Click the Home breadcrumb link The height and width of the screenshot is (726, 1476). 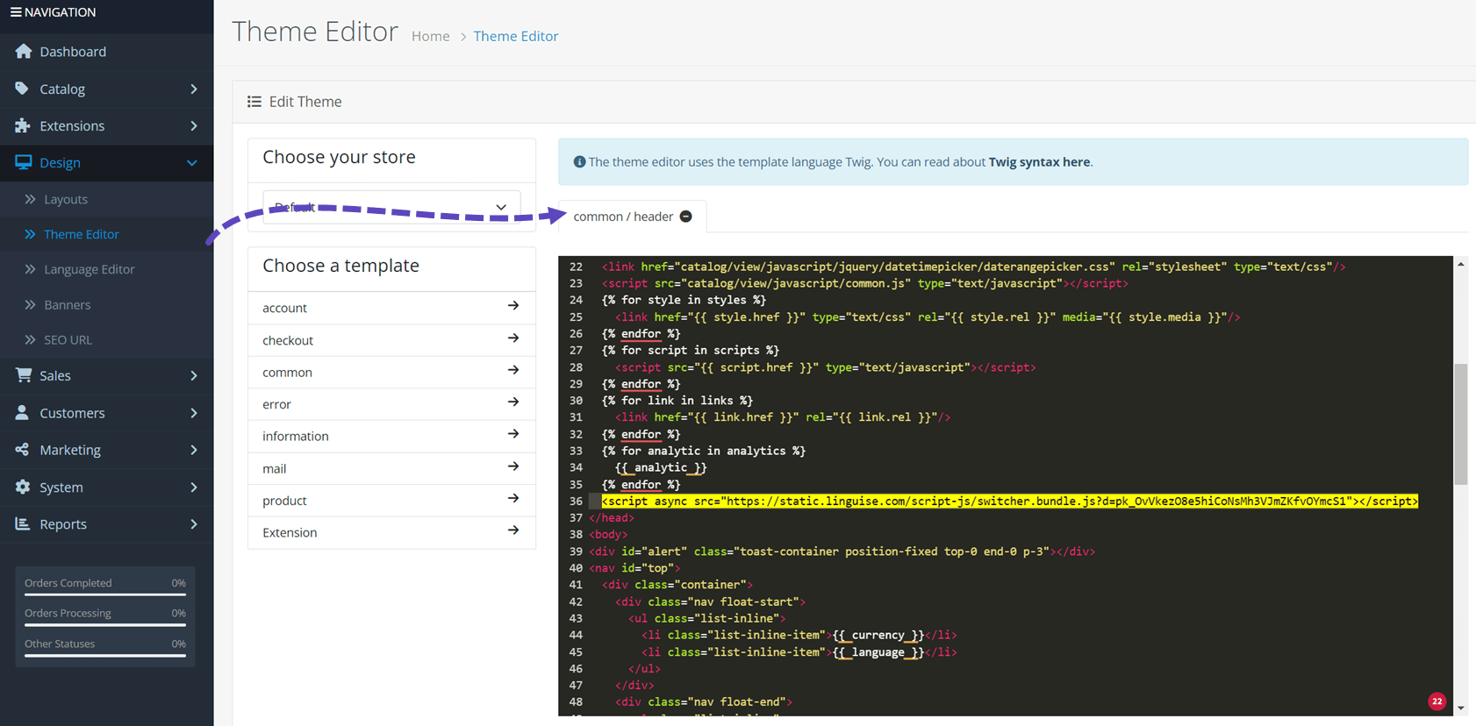click(431, 36)
